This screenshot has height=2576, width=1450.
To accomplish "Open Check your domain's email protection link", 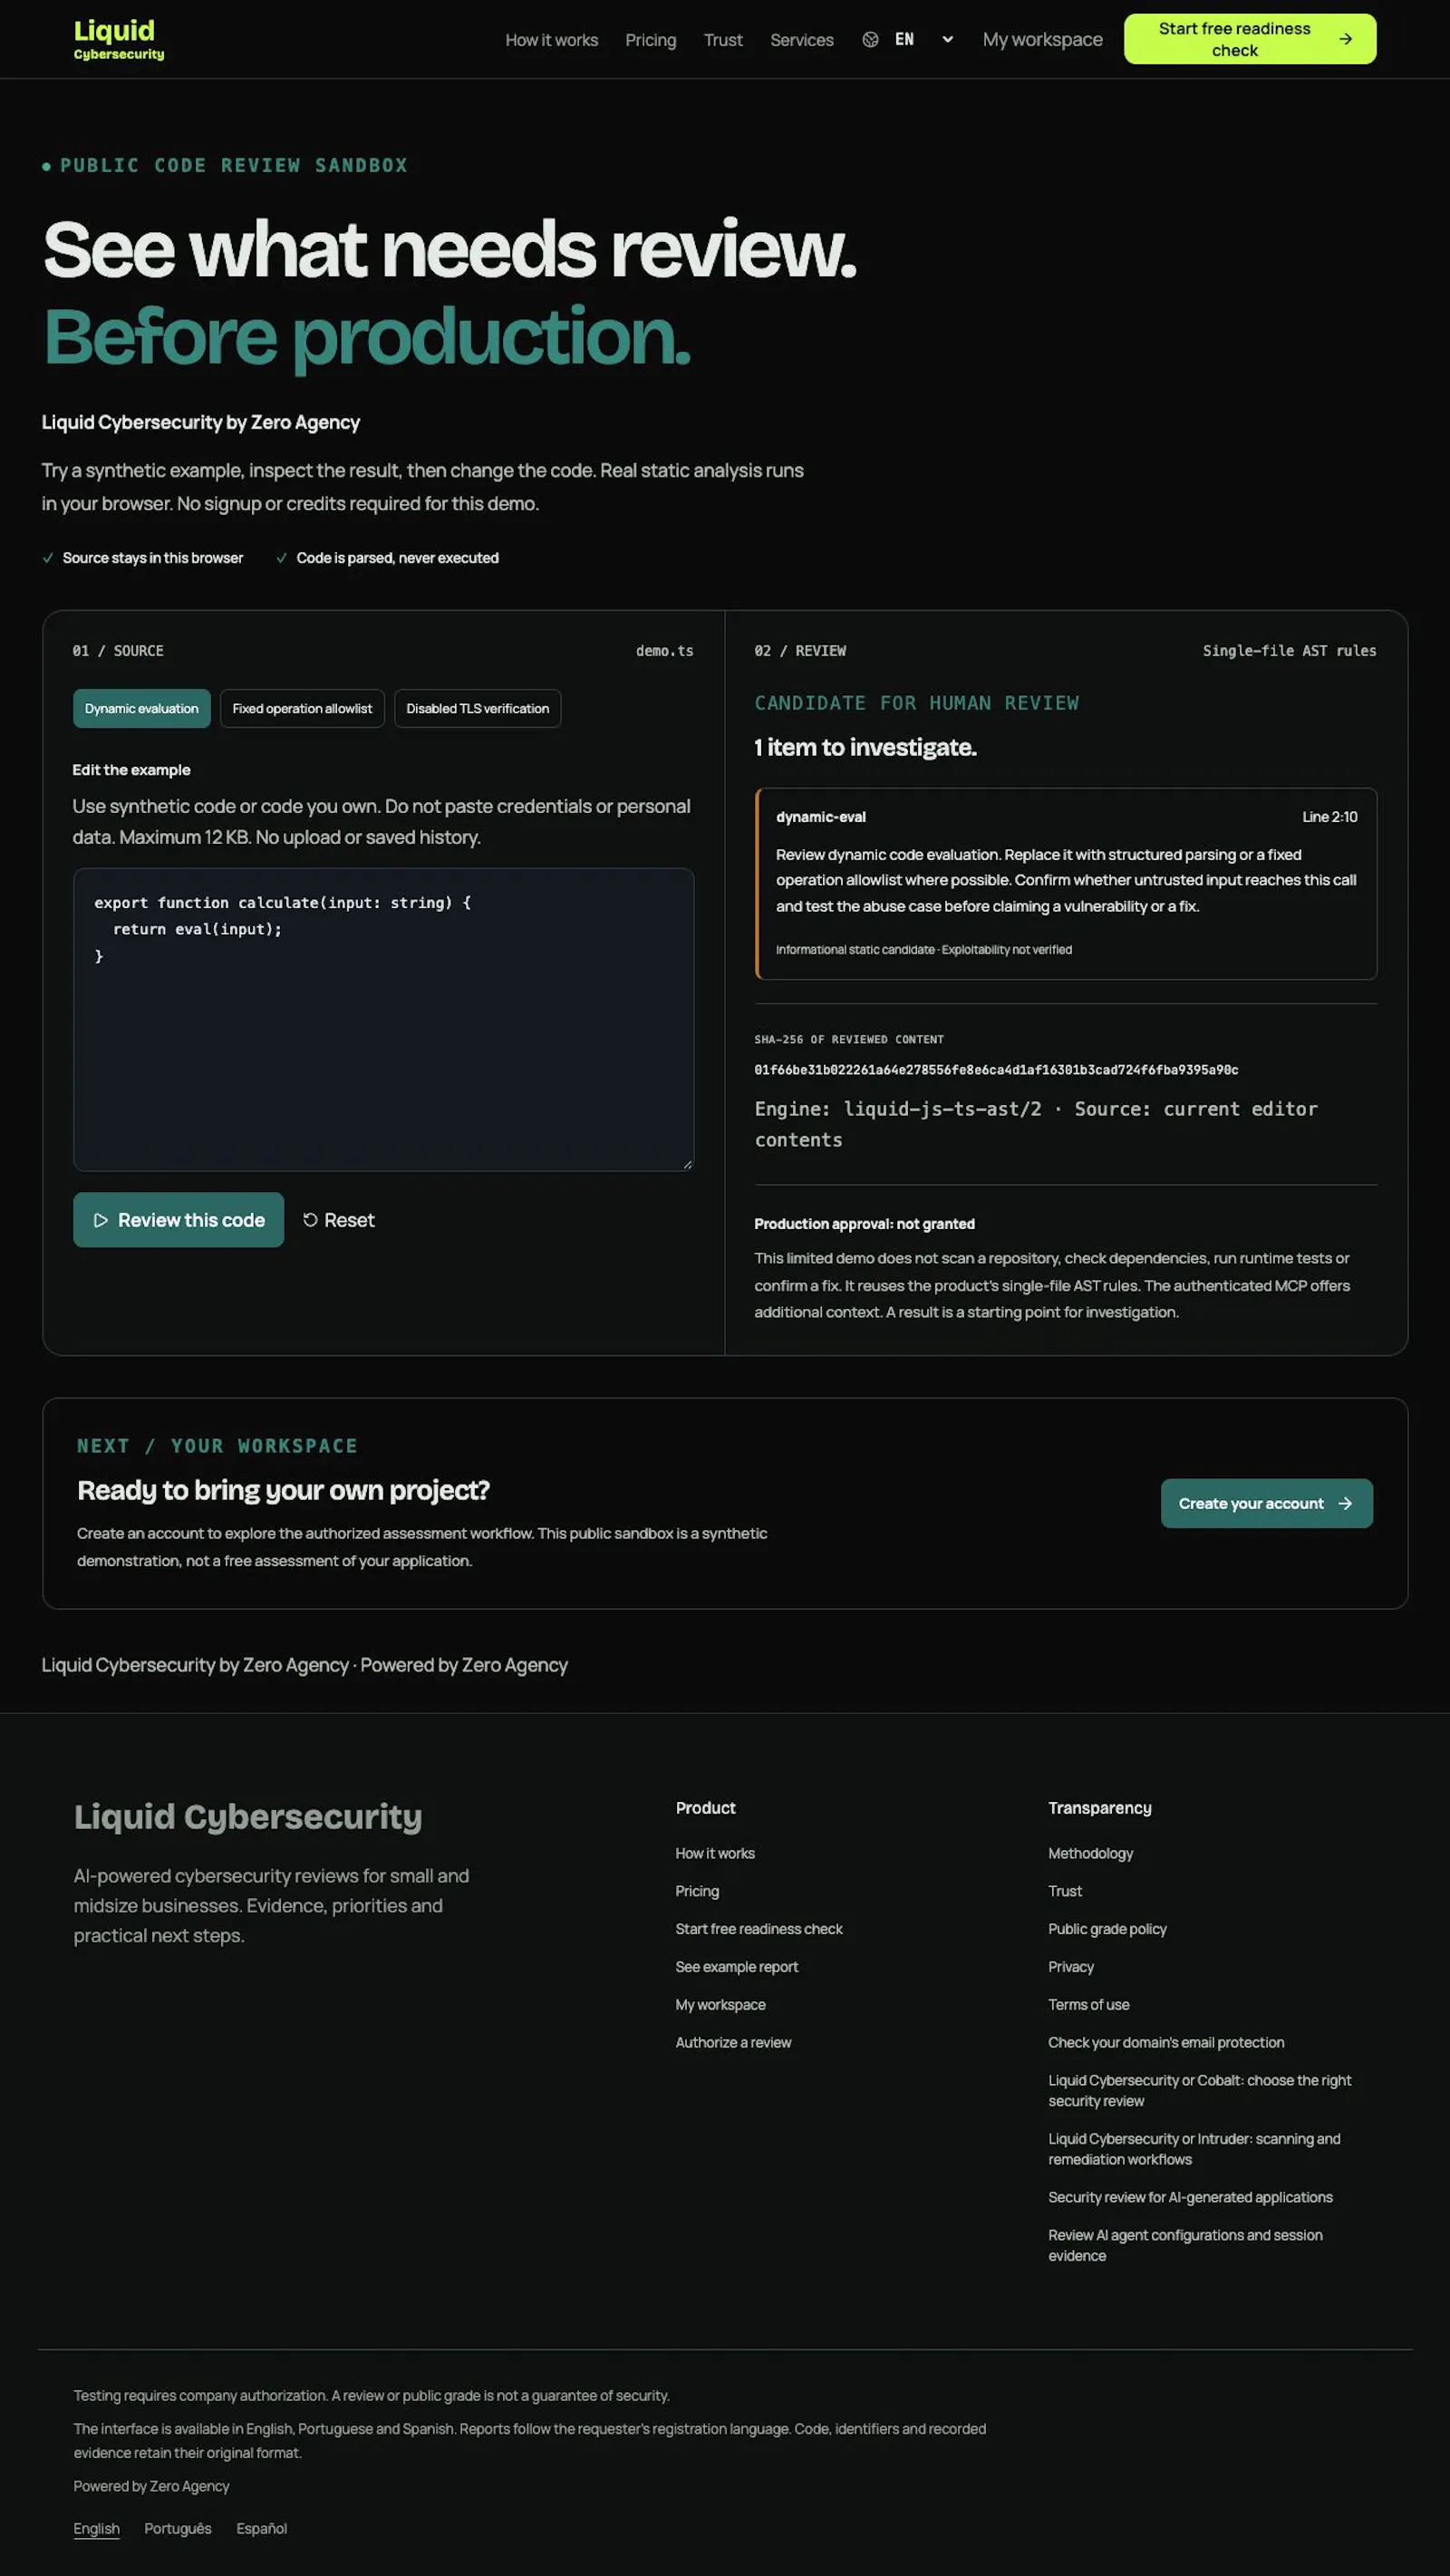I will [1166, 2043].
